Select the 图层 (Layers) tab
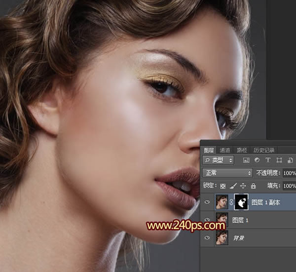Viewport: 296px width, 272px height. click(x=209, y=150)
